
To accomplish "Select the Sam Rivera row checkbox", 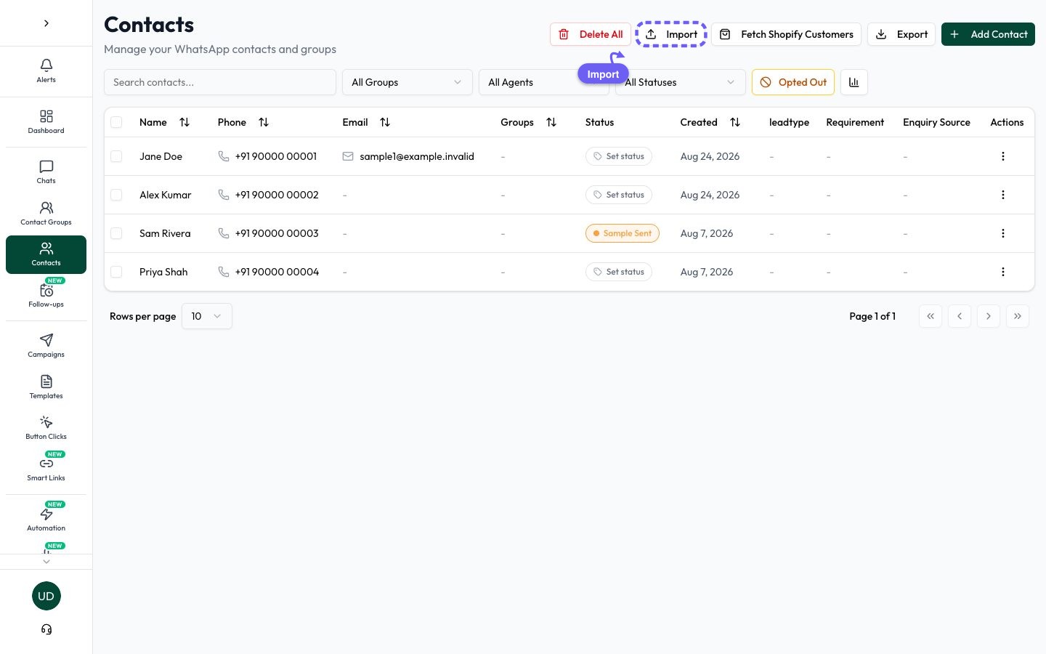I will (x=116, y=233).
